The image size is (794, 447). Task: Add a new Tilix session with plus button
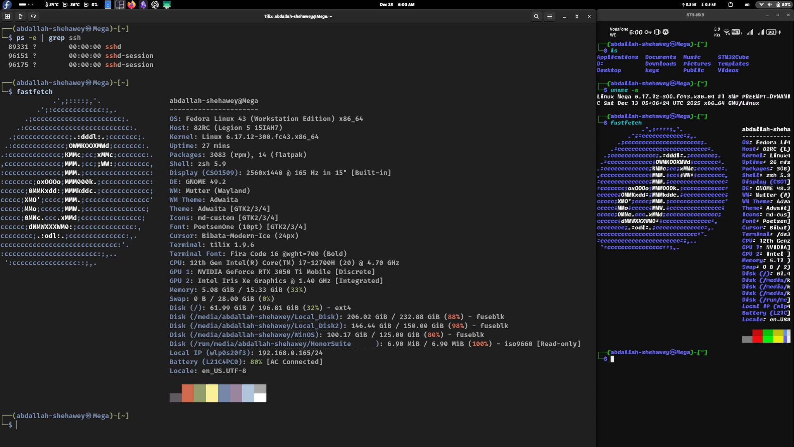(7, 16)
